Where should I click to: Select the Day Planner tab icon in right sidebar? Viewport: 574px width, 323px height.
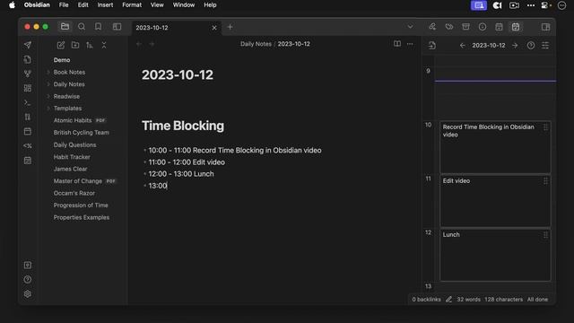coord(516,27)
